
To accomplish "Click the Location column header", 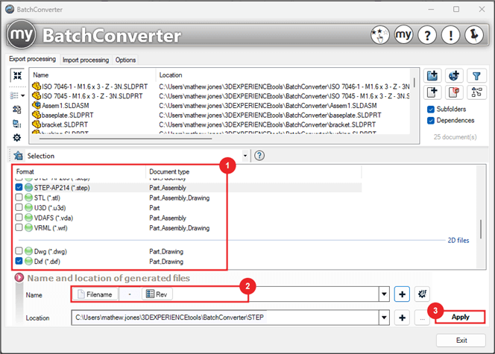I will point(171,75).
